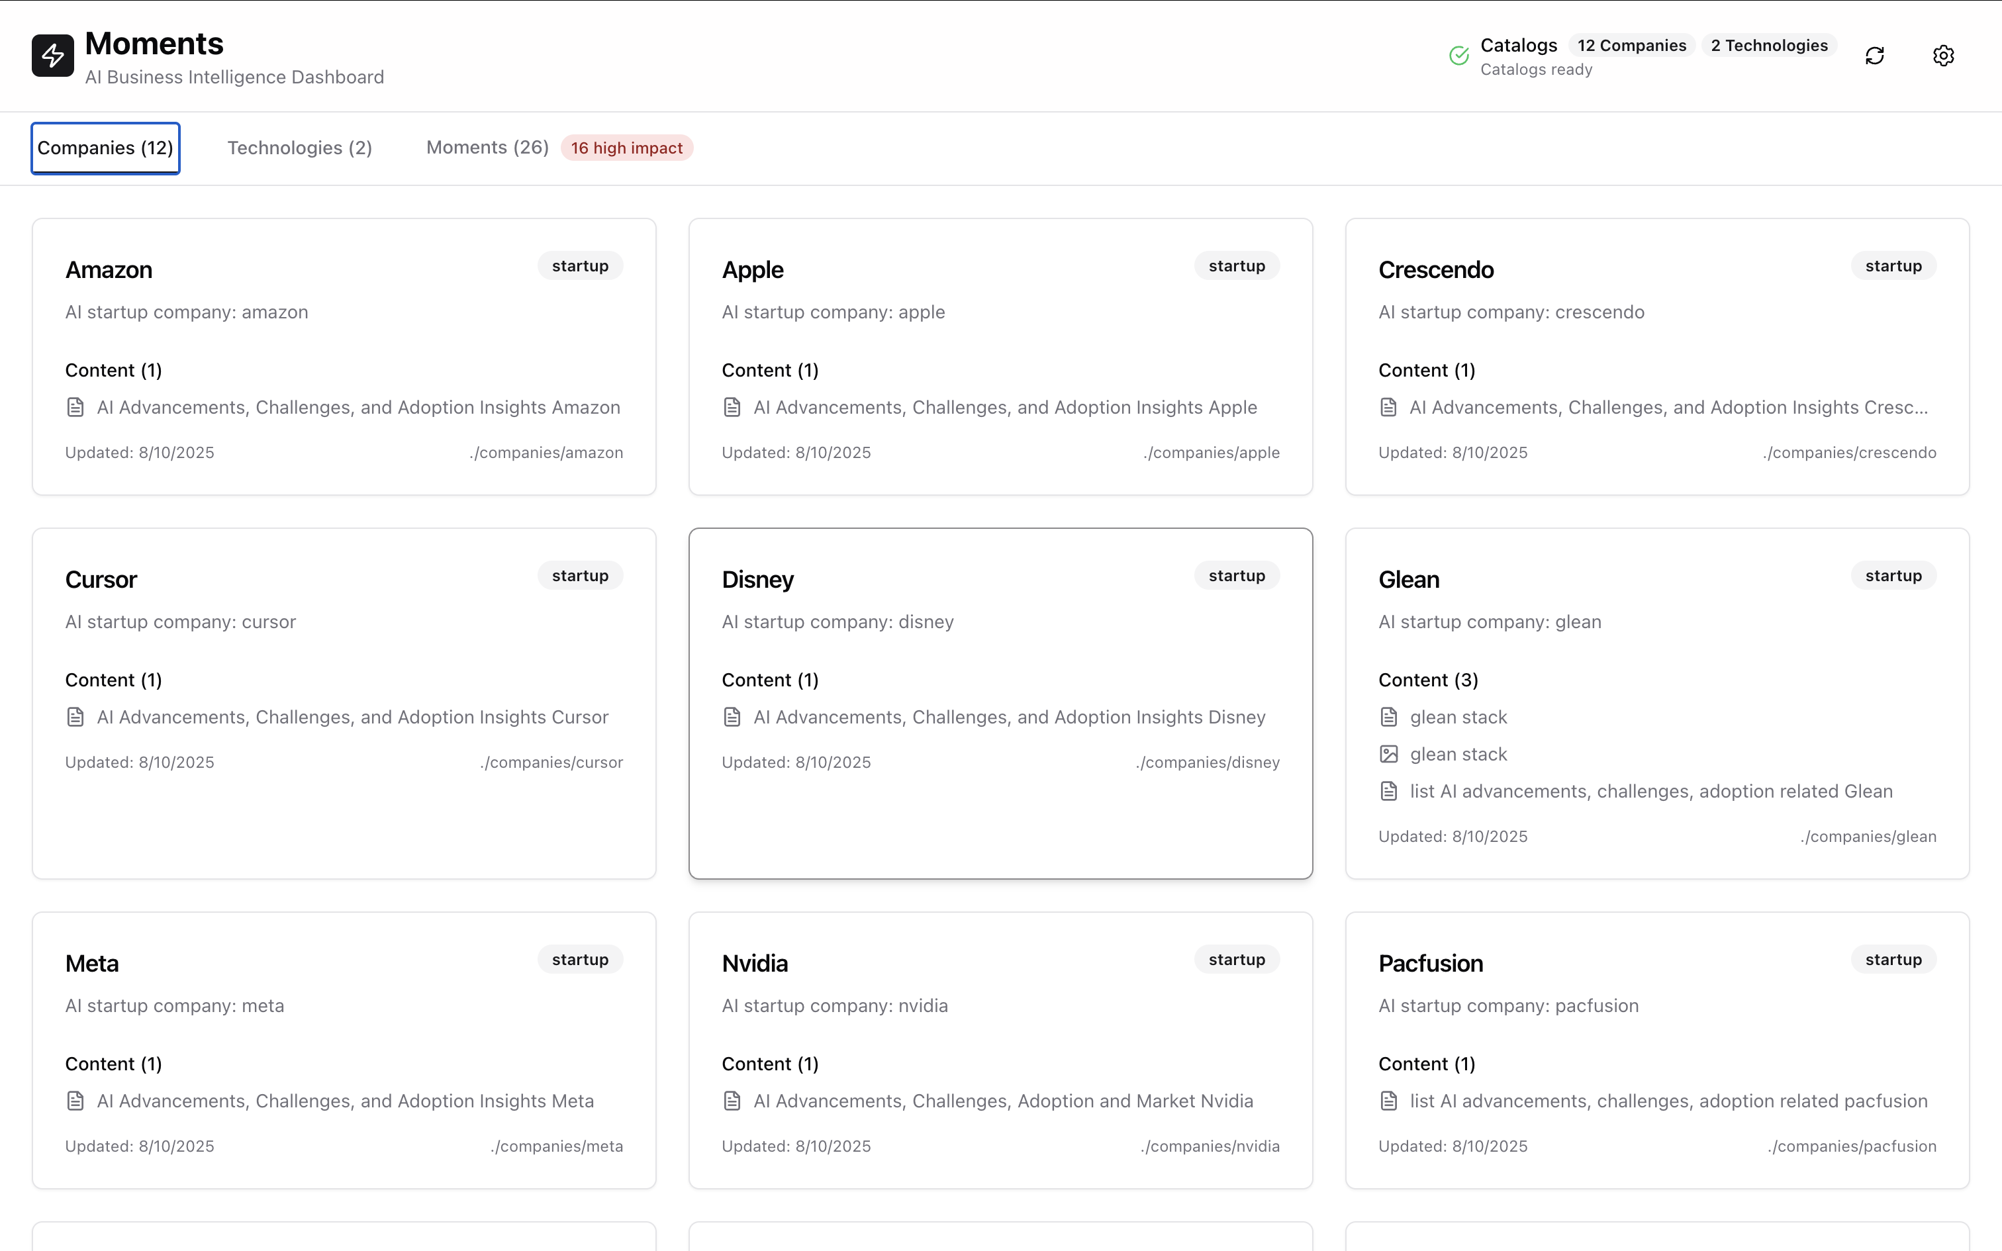Open settings via gear icon
This screenshot has width=2002, height=1251.
tap(1942, 56)
